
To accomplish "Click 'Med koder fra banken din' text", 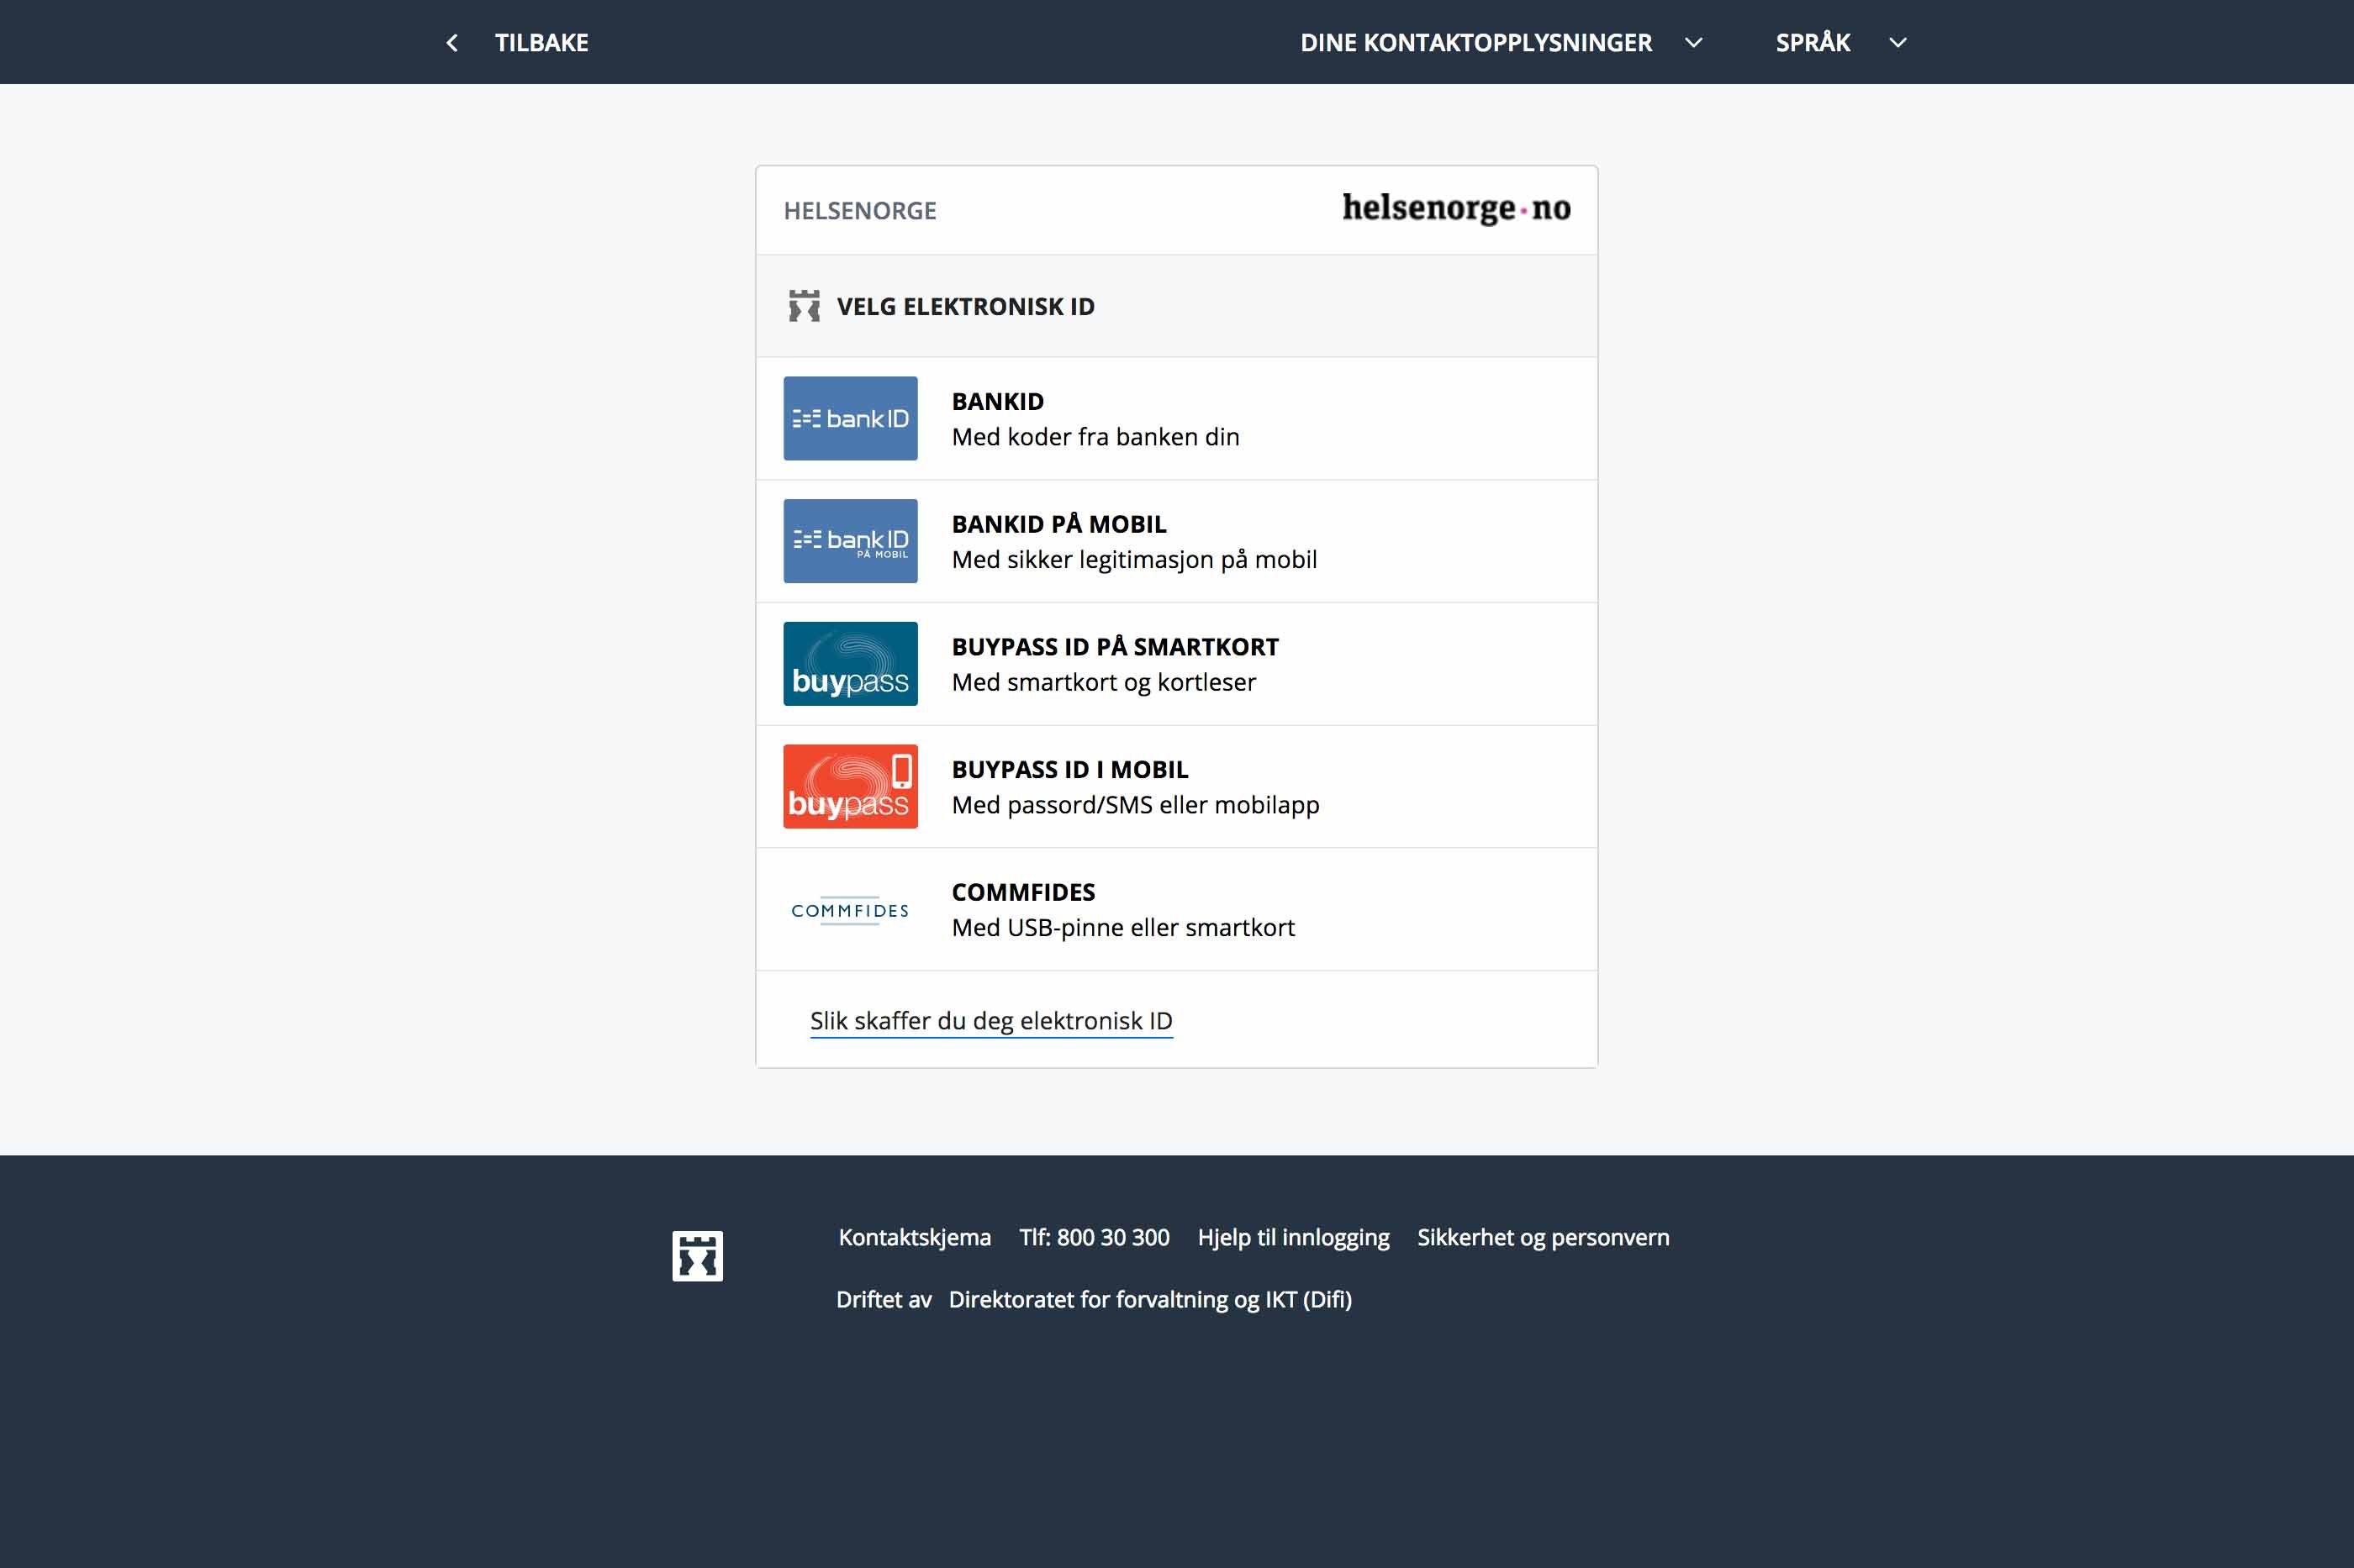I will (1095, 437).
